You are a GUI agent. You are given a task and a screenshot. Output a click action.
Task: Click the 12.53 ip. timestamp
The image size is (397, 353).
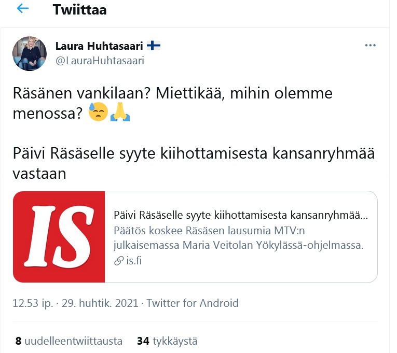pyautogui.click(x=33, y=303)
